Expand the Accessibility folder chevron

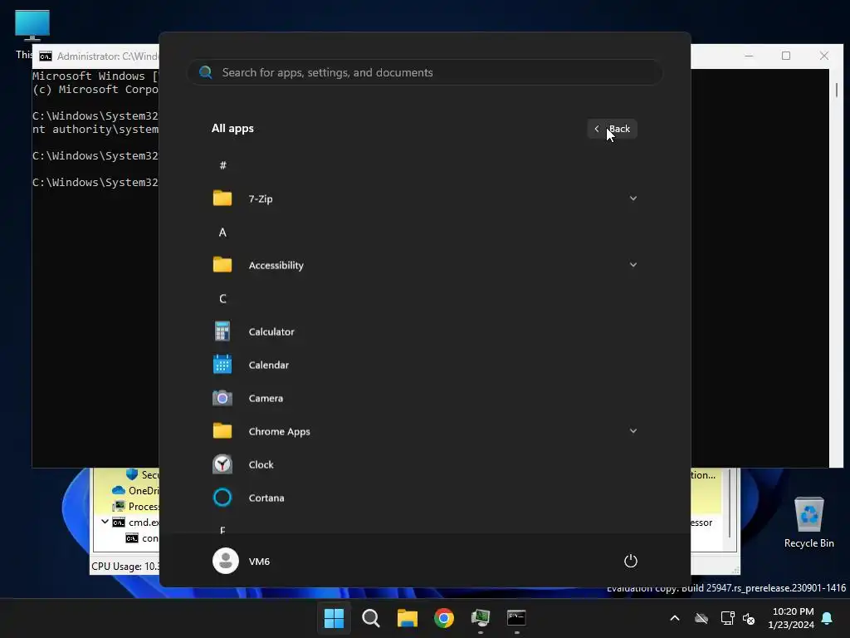tap(633, 265)
